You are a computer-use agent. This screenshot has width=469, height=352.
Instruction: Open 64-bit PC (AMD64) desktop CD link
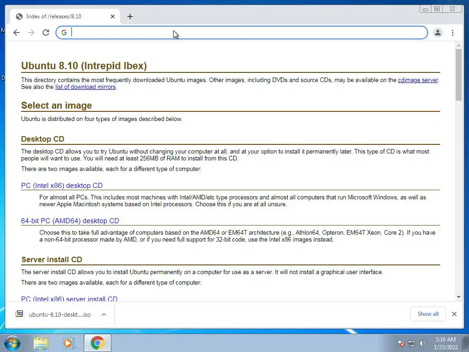point(70,221)
